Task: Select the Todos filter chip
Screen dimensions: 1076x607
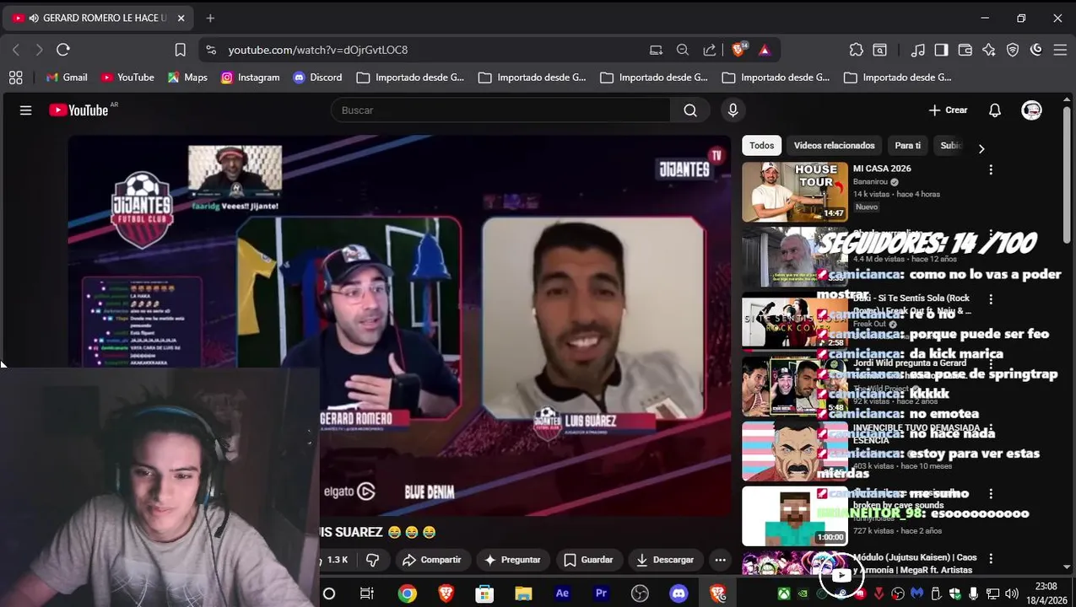Action: (761, 146)
